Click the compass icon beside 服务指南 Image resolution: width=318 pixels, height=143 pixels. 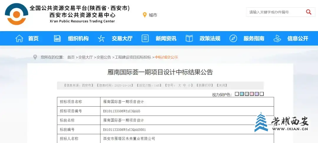pos(233,38)
